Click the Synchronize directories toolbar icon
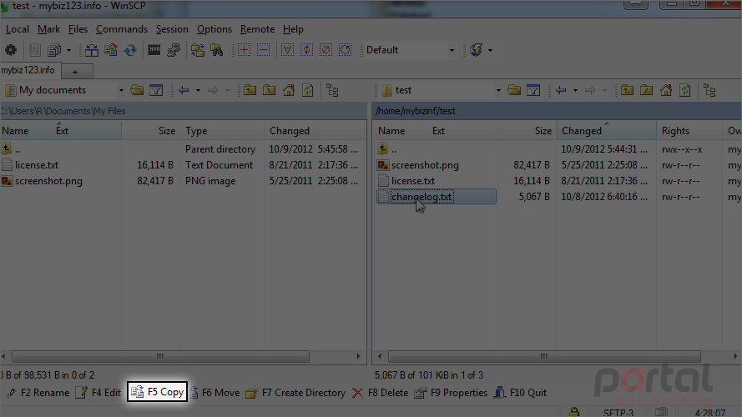The height and width of the screenshot is (417, 742). coord(91,50)
